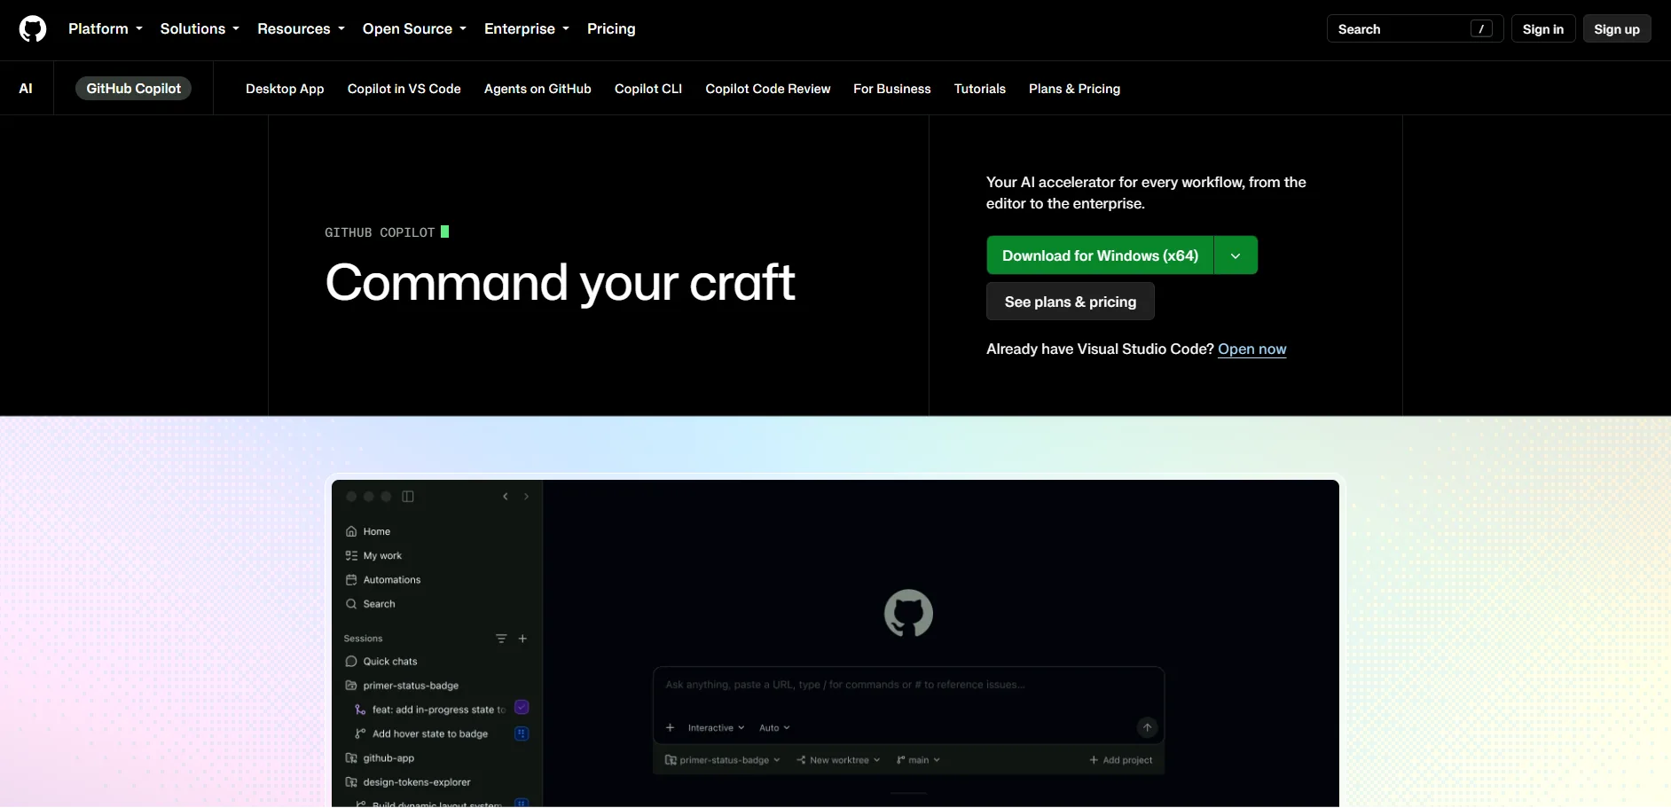This screenshot has height=808, width=1671.
Task: Click the blue badge on Add hover state row
Action: [x=522, y=733]
